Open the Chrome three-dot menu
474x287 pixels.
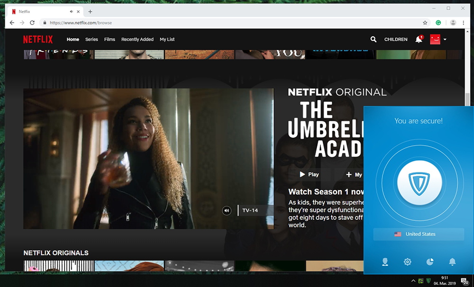coord(464,23)
